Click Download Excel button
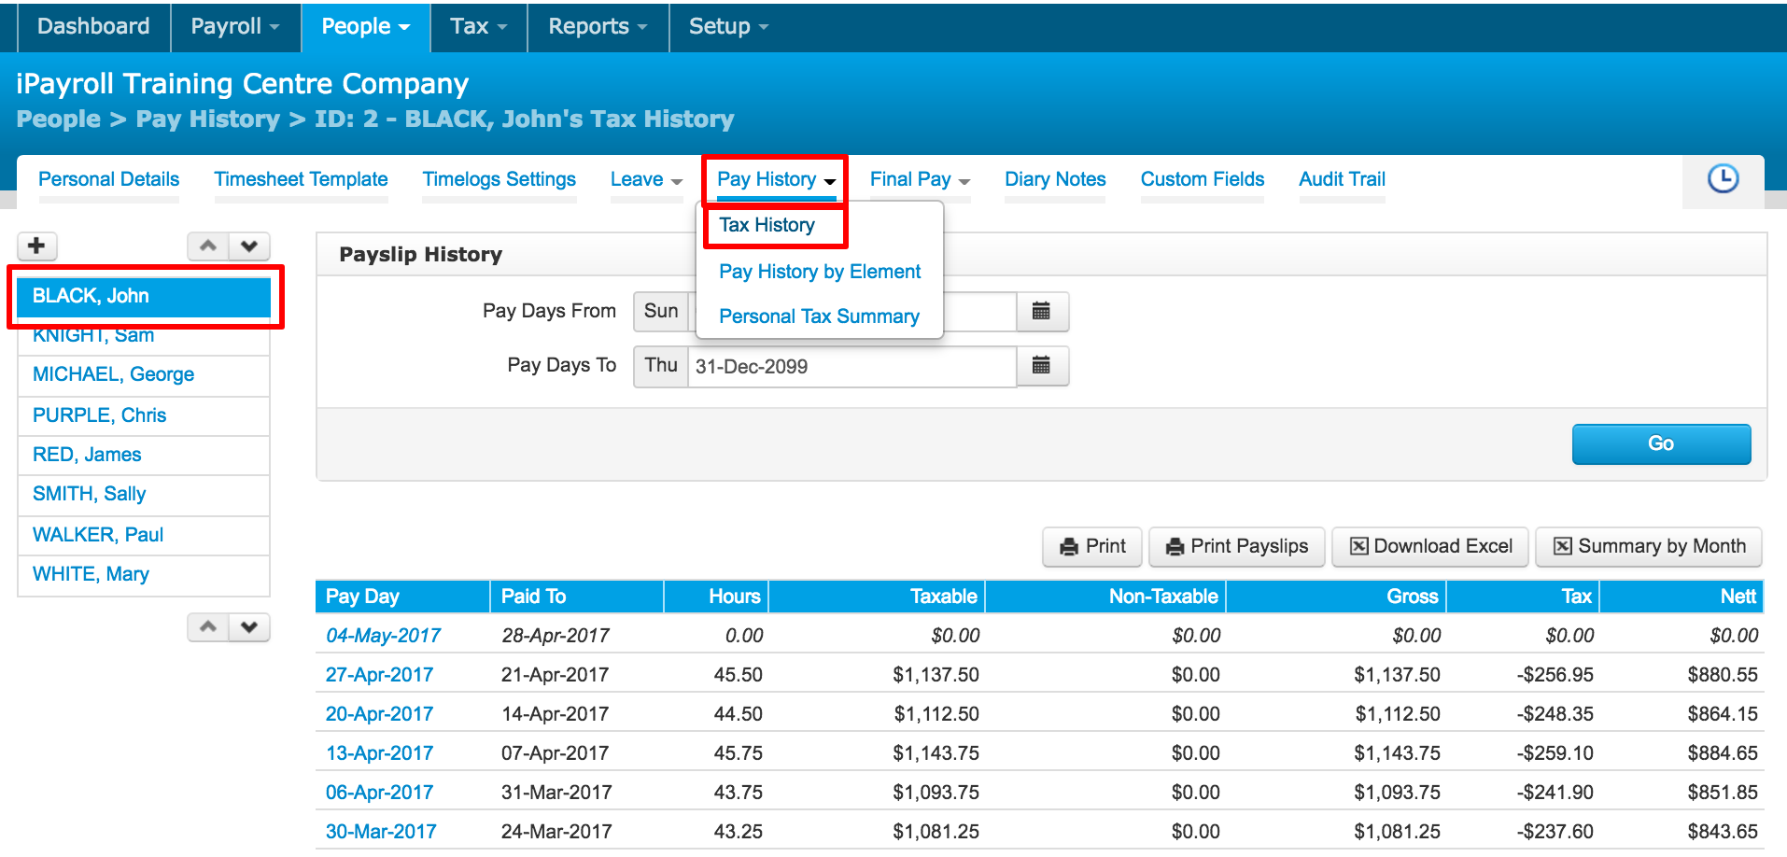The height and width of the screenshot is (857, 1787). point(1430,546)
